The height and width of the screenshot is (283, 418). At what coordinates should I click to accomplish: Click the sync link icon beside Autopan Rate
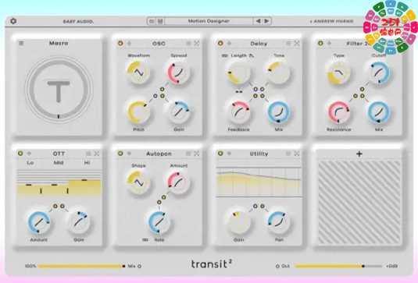(145, 239)
